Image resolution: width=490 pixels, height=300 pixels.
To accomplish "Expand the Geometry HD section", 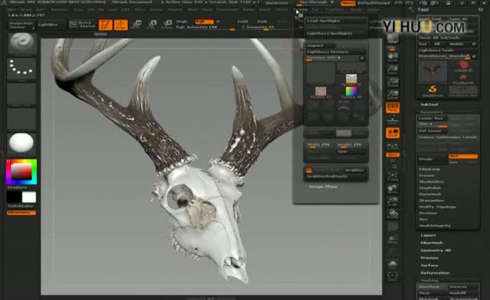I will click(x=436, y=251).
